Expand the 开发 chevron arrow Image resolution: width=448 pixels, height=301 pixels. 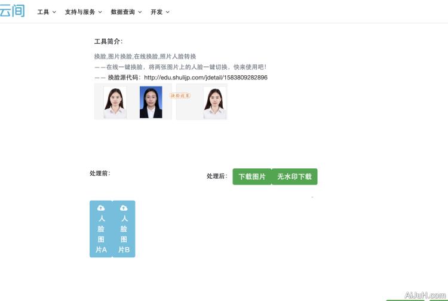167,12
